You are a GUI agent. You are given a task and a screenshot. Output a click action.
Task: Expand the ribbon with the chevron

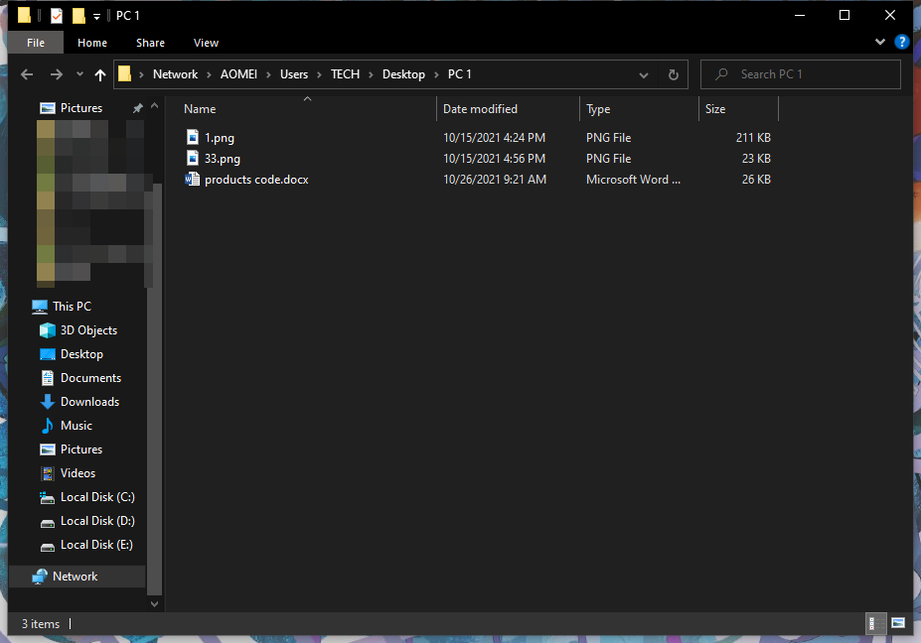(x=880, y=42)
